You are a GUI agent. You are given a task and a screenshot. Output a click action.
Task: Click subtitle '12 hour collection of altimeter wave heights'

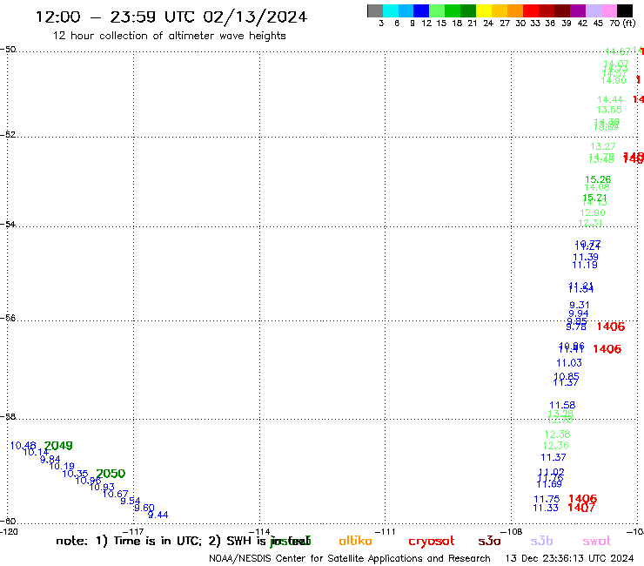click(x=169, y=36)
